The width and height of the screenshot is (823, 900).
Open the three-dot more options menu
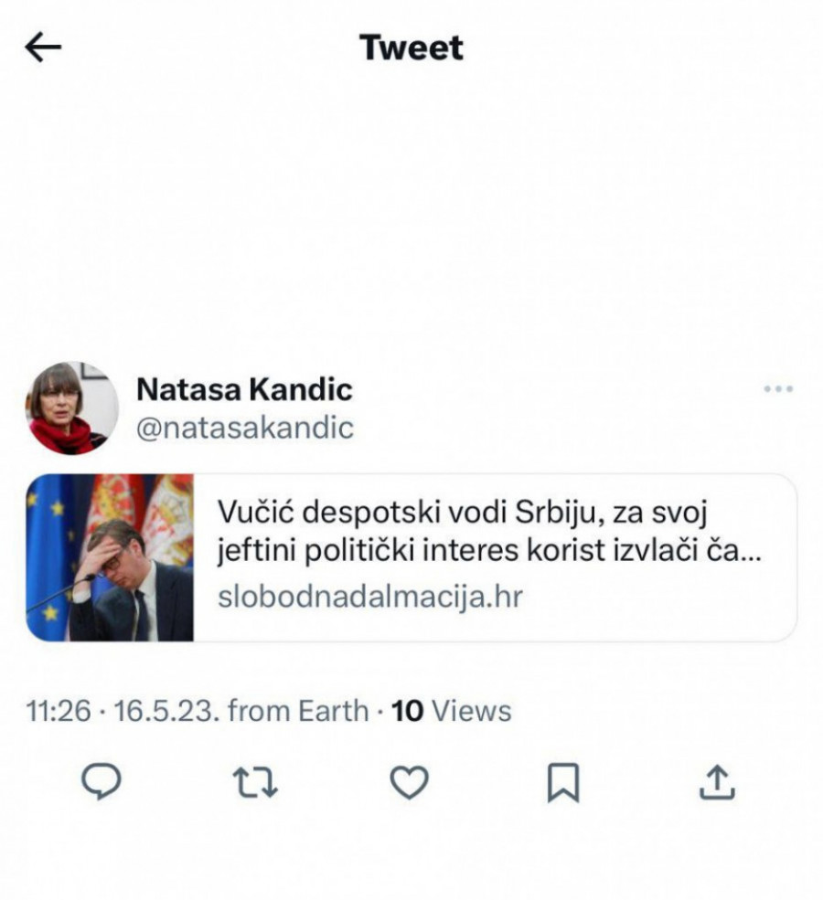pos(777,389)
